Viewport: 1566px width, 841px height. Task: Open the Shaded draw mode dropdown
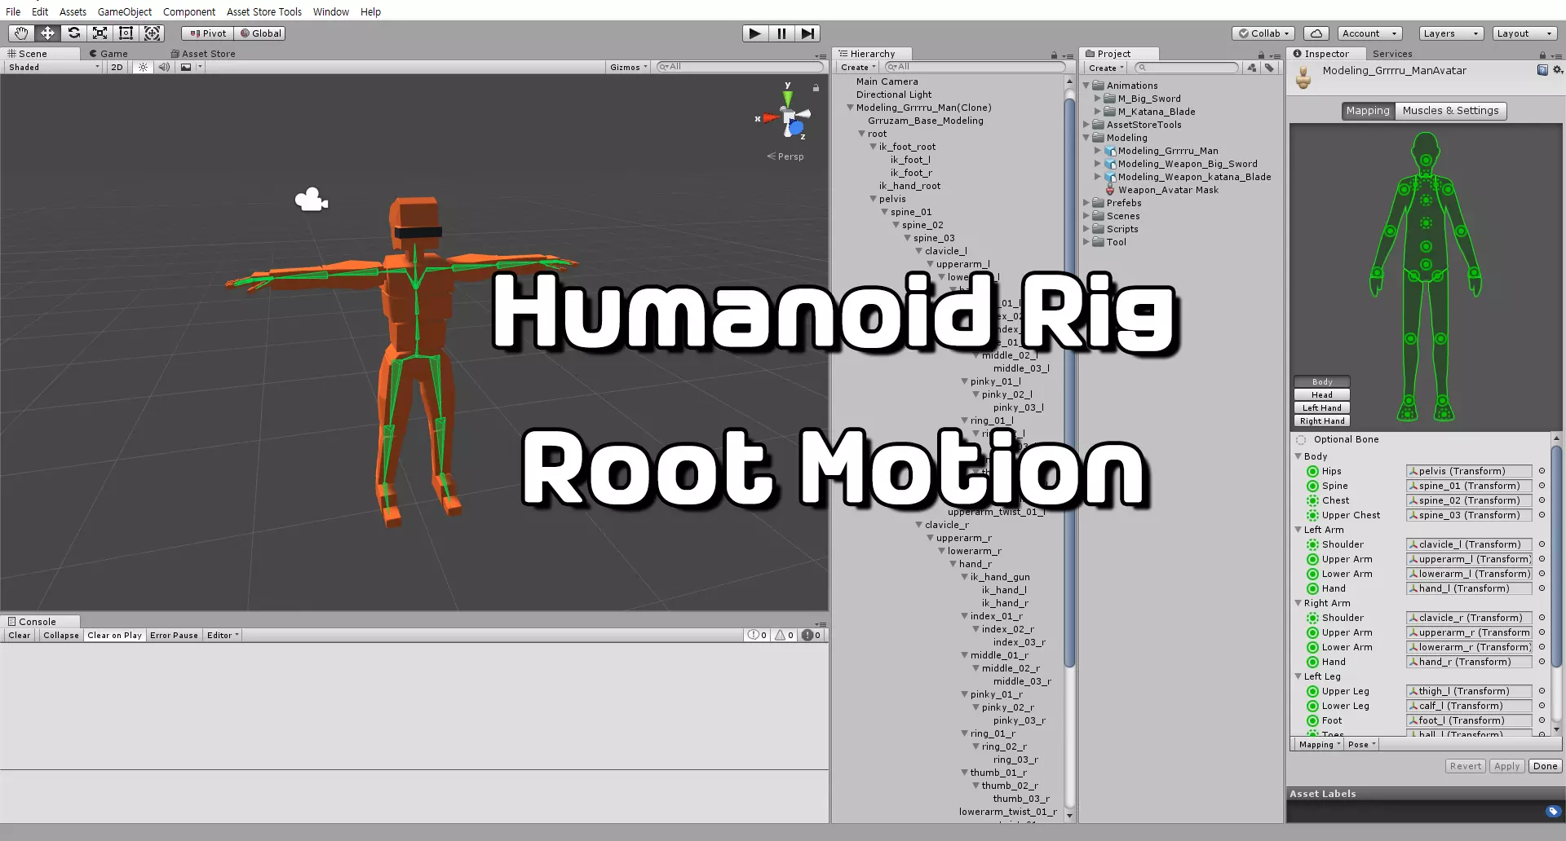(53, 68)
